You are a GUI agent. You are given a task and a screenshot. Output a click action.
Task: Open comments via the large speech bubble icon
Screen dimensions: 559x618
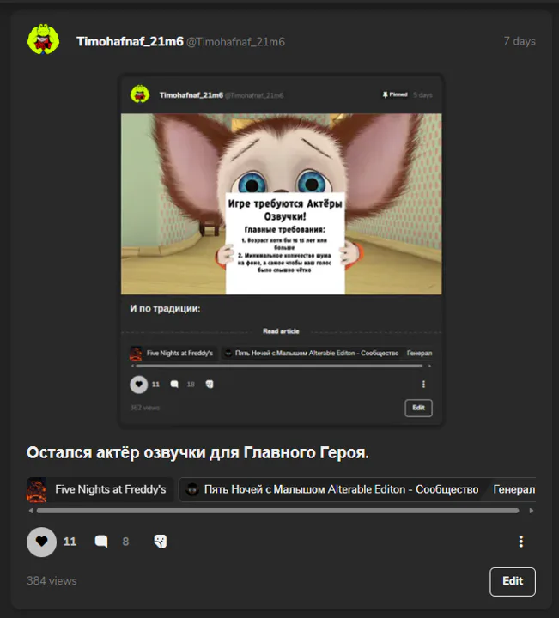(101, 542)
